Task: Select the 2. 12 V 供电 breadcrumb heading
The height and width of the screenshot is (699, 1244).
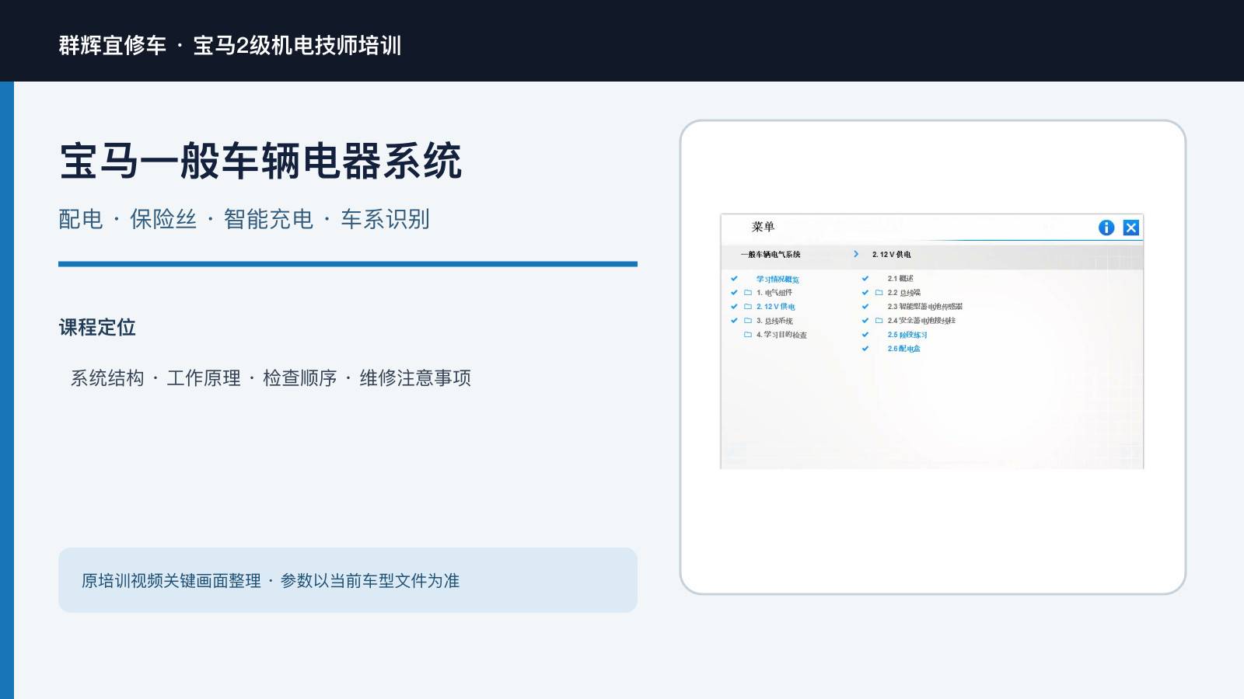Action: tap(891, 255)
